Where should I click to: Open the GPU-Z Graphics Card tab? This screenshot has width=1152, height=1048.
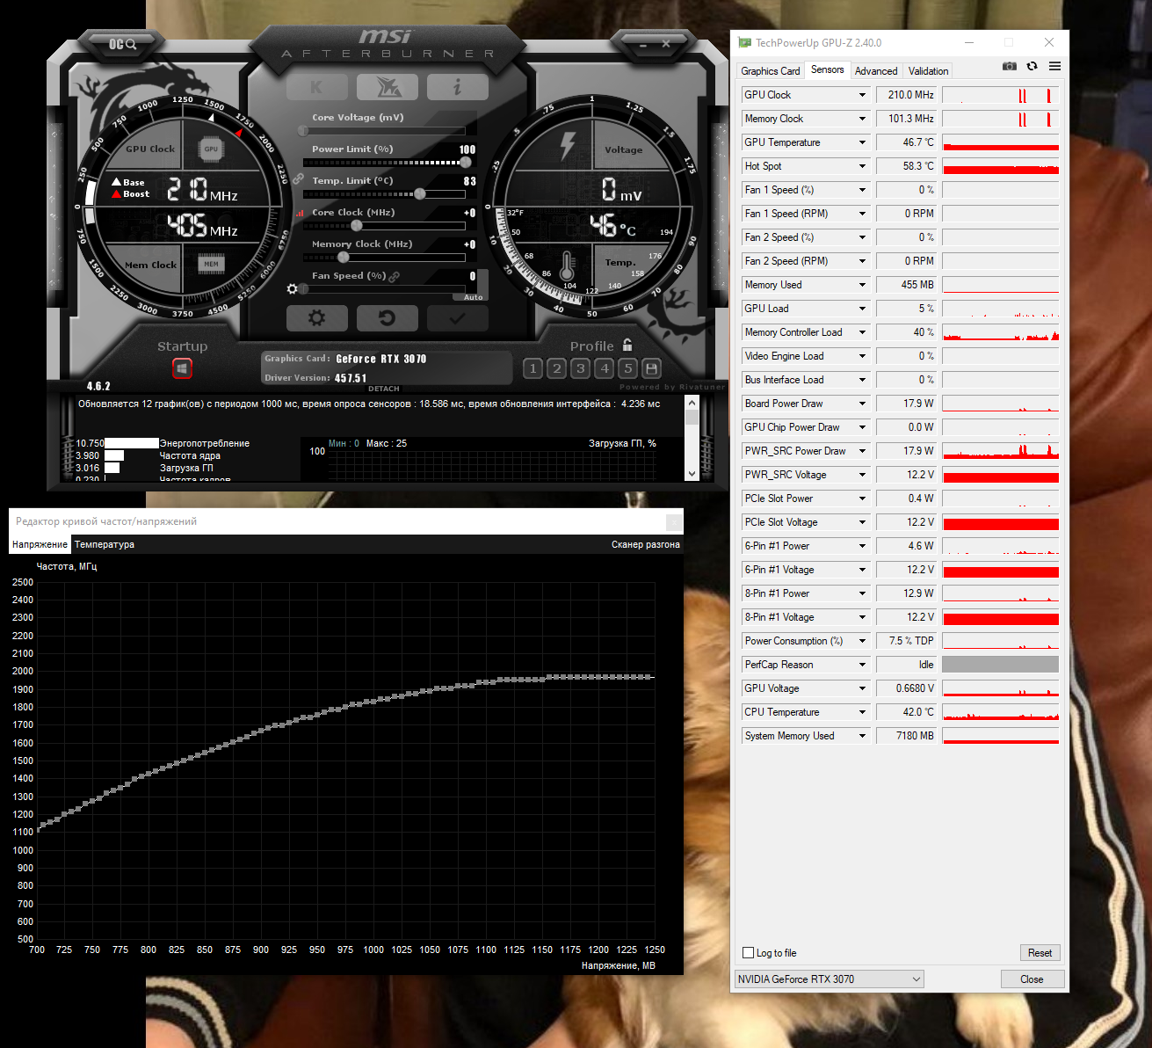(771, 71)
